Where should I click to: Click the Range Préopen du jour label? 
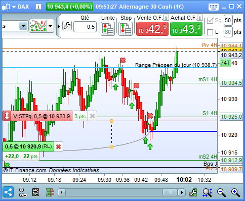[x=176, y=65]
